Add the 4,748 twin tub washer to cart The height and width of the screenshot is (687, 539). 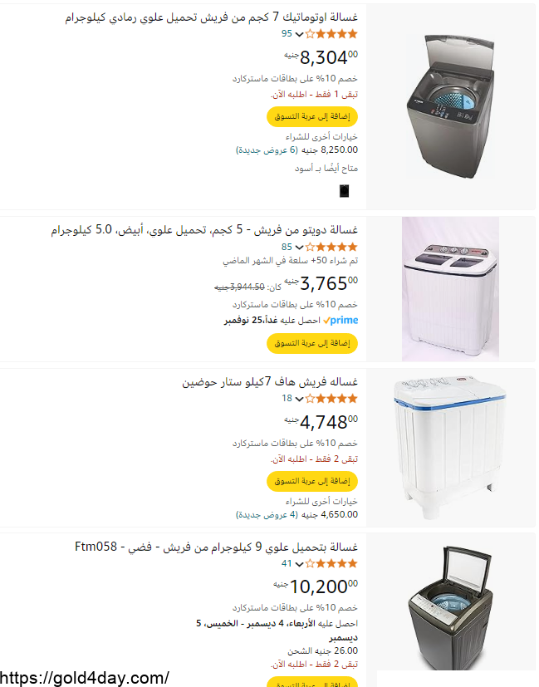(x=312, y=481)
